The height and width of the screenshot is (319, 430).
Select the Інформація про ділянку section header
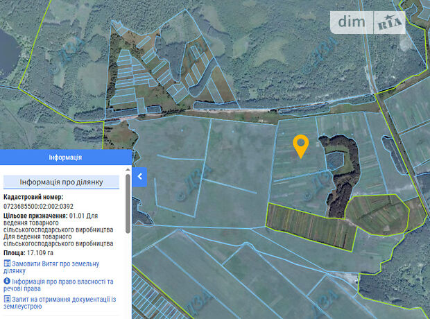coord(62,182)
